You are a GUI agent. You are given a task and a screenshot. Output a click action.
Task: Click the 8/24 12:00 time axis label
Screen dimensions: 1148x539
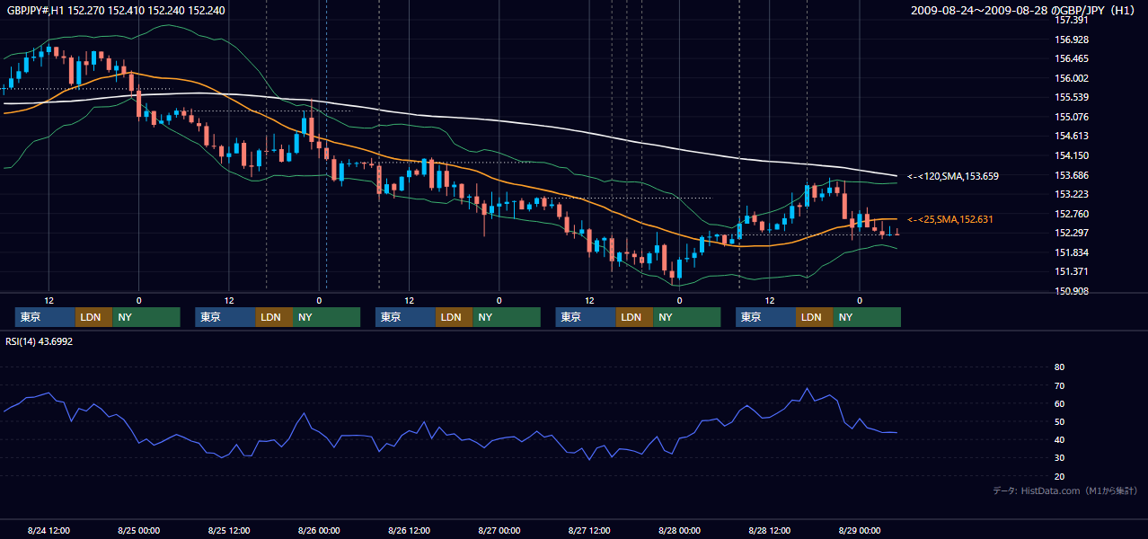49,531
